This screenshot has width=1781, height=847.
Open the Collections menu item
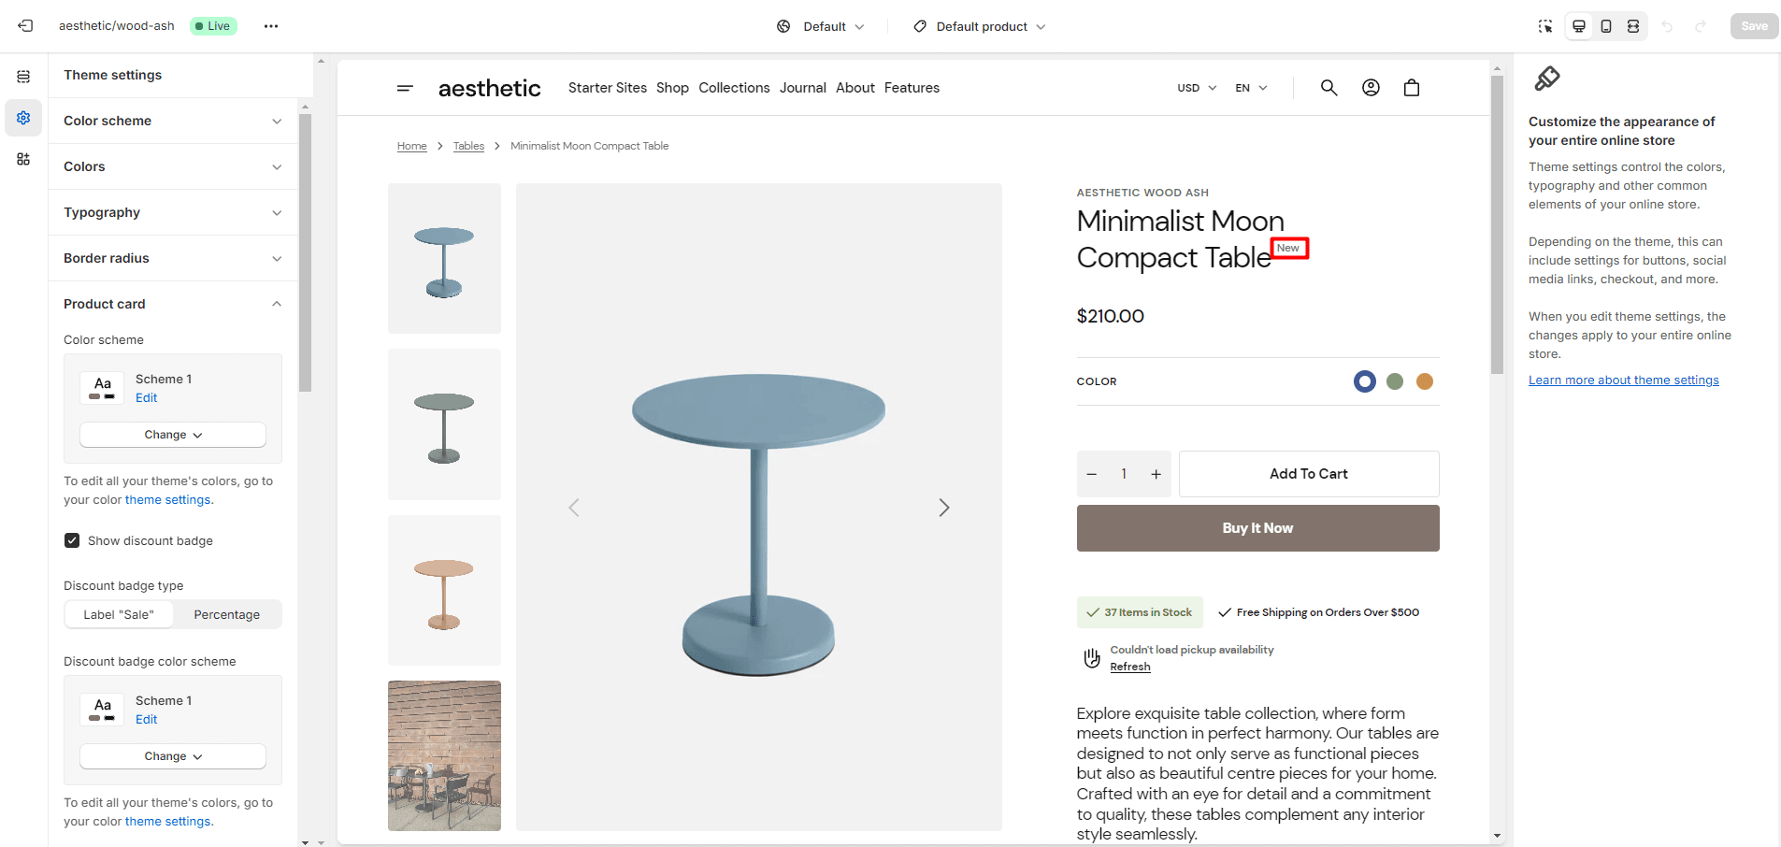coord(734,88)
